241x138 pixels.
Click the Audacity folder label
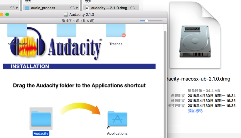click(x=41, y=133)
